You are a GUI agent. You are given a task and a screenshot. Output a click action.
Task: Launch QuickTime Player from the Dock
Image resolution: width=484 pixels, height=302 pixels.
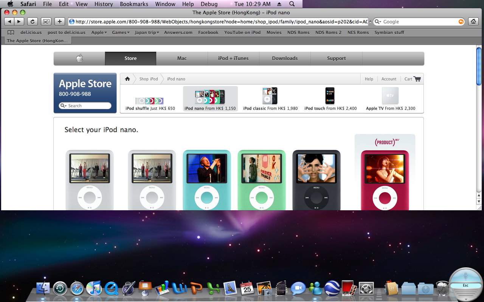pos(111,288)
